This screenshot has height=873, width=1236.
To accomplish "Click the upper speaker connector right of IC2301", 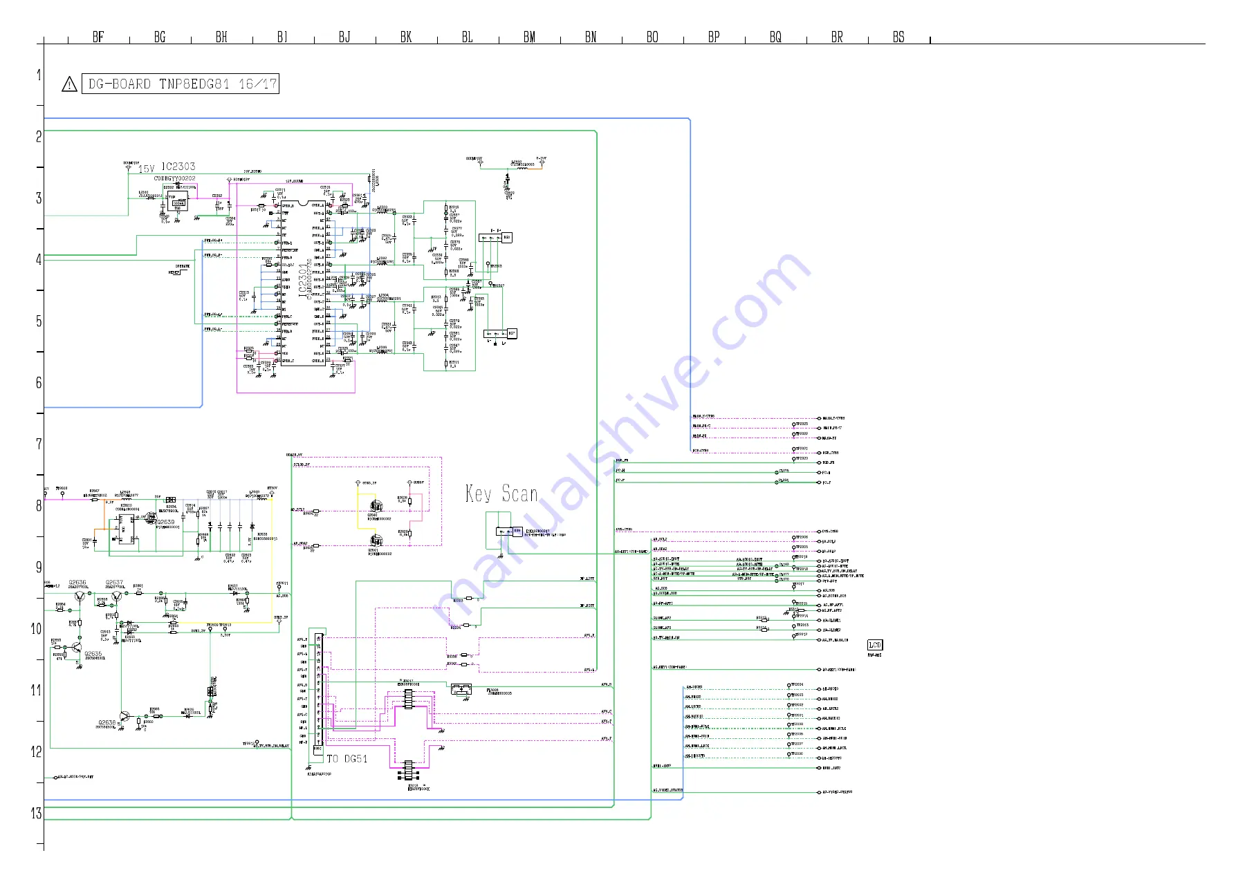I will point(497,238).
